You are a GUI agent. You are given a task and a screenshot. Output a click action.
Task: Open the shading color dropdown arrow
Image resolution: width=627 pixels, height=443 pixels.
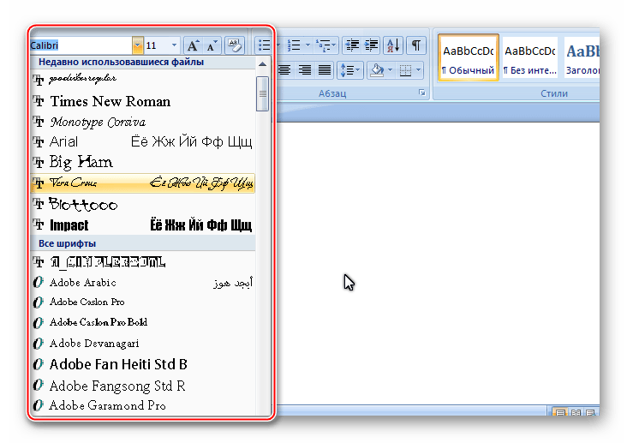click(x=391, y=70)
